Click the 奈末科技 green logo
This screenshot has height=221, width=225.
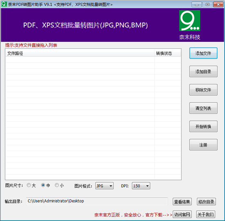coord(189,20)
